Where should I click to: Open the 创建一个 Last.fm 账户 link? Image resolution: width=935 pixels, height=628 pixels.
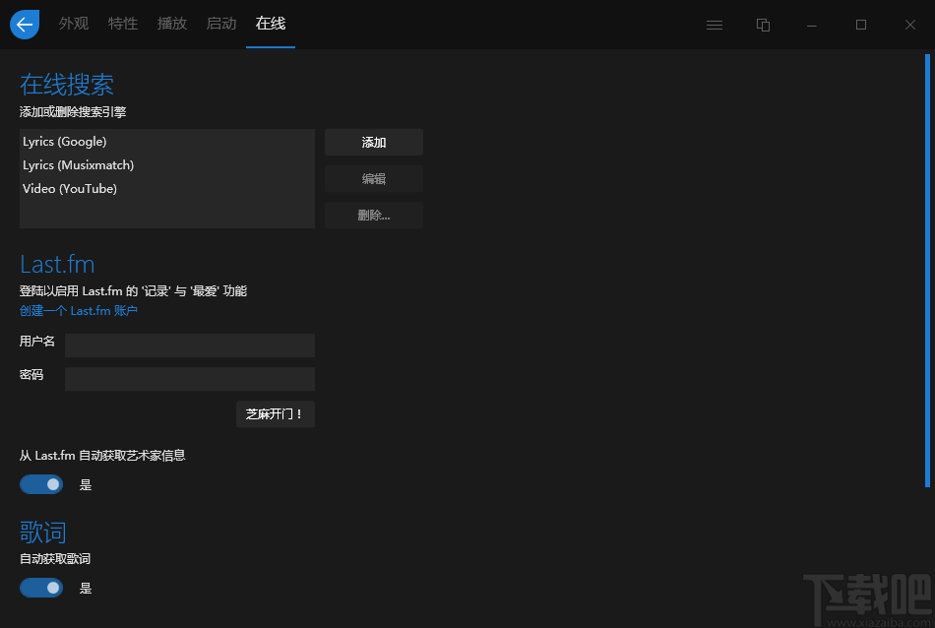(79, 311)
